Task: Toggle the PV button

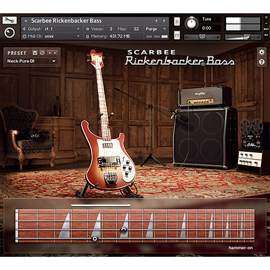Action: click(266, 35)
